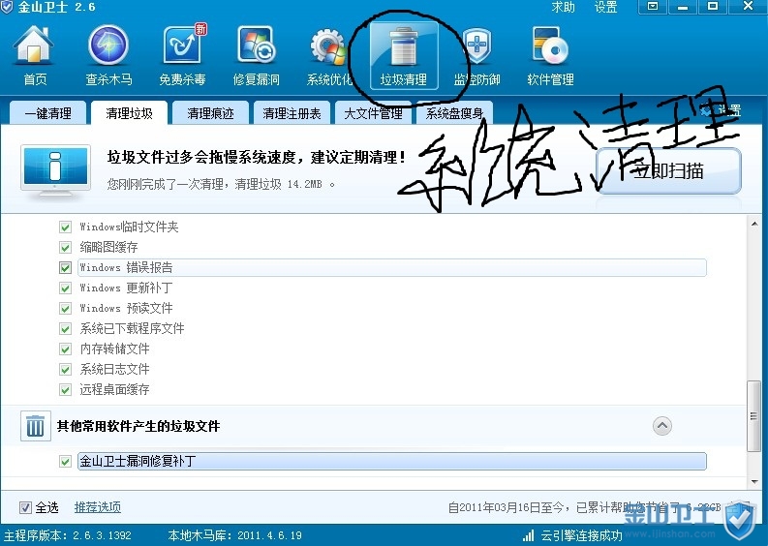The width and height of the screenshot is (768, 546).
Task: Uncheck Windows 错误报告 checkbox
Action: coord(65,268)
